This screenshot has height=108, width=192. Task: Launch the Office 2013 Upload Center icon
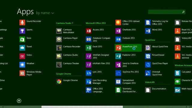[118, 22]
